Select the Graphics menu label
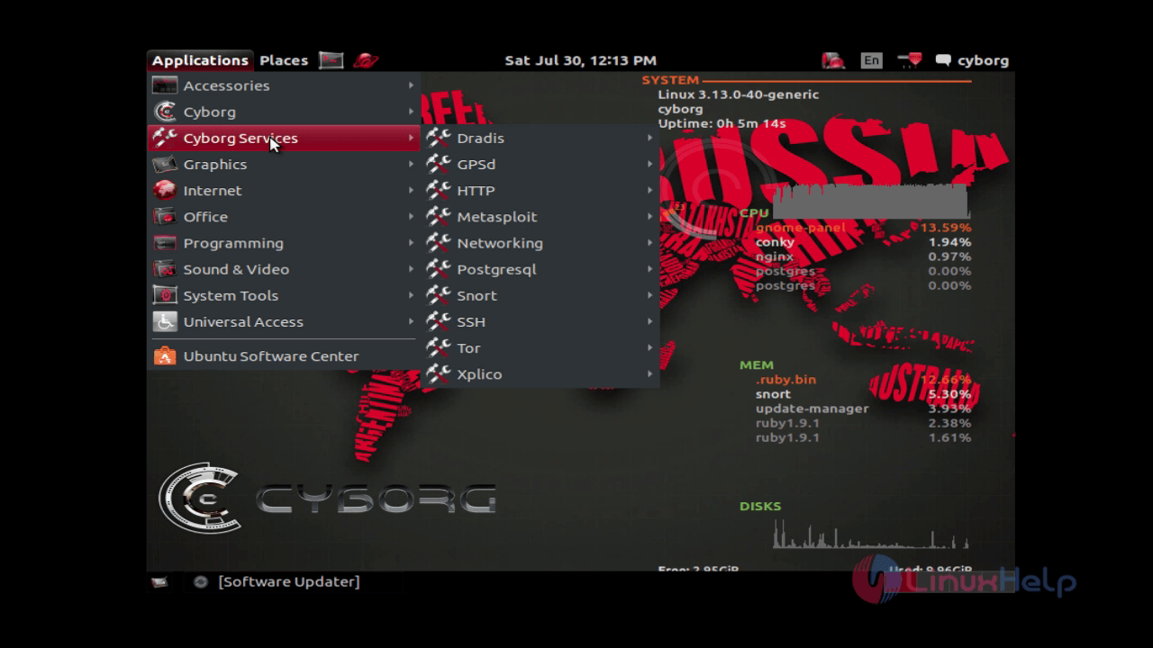This screenshot has height=648, width=1153. [215, 165]
